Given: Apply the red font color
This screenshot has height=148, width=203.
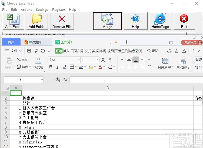Looking at the screenshot, I should [100, 67].
